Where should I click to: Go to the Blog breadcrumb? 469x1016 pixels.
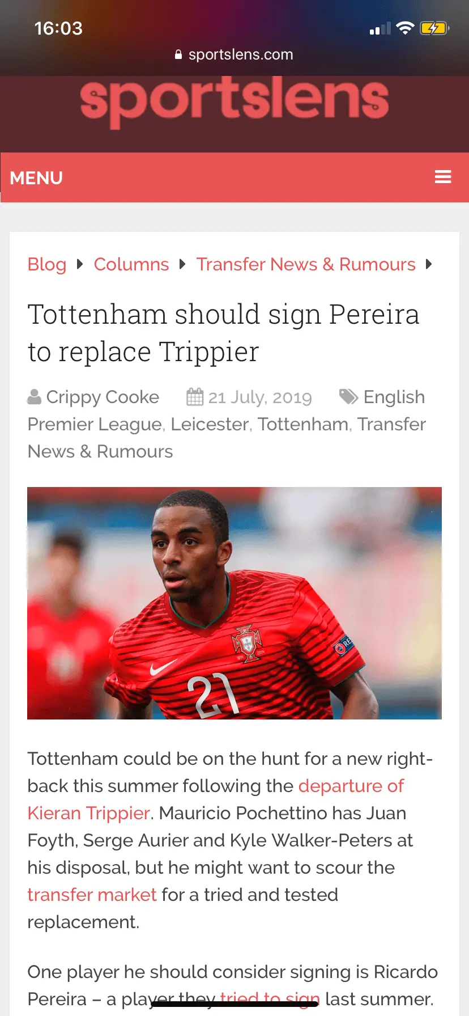pos(47,264)
